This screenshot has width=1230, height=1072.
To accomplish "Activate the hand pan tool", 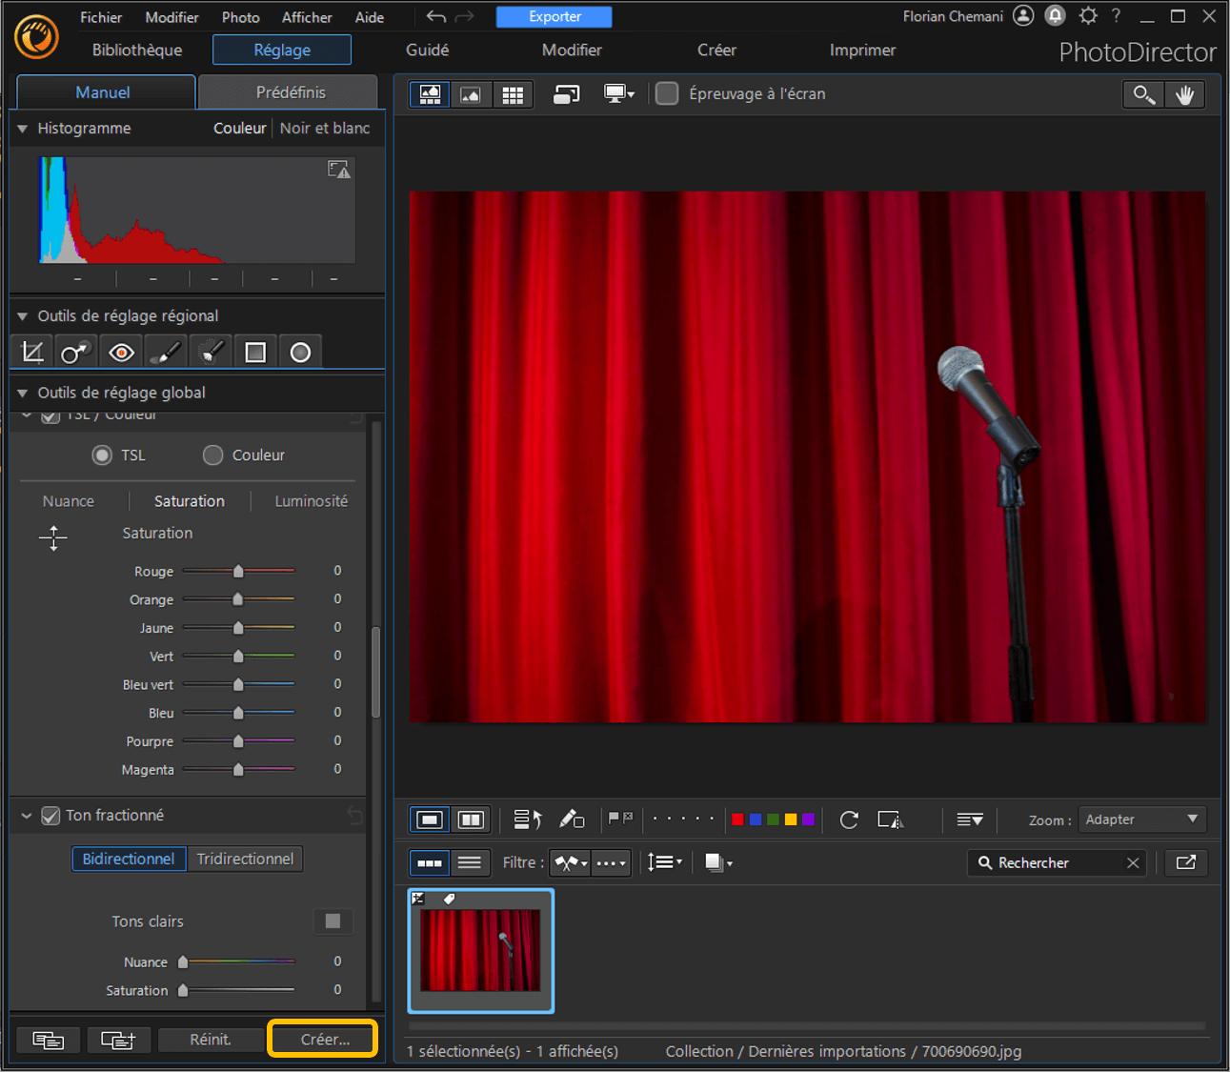I will pyautogui.click(x=1184, y=94).
